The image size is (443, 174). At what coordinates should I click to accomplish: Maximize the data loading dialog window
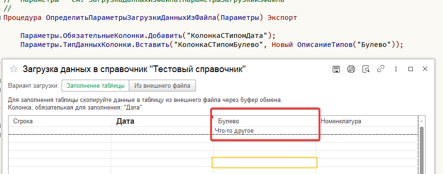coord(411,69)
